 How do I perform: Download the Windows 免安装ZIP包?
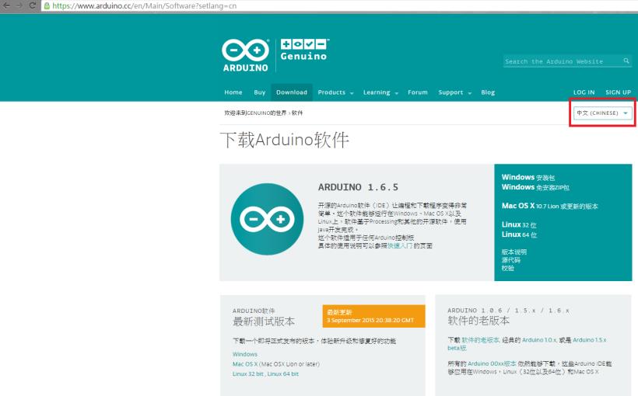coord(535,187)
